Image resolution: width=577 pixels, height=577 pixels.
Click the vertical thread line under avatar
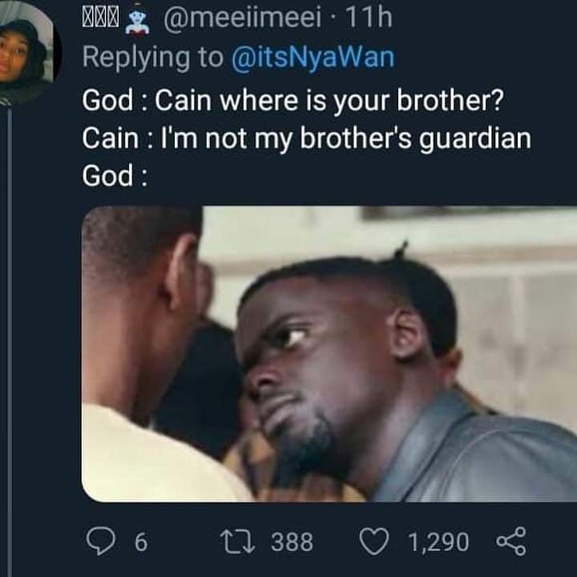(10, 342)
